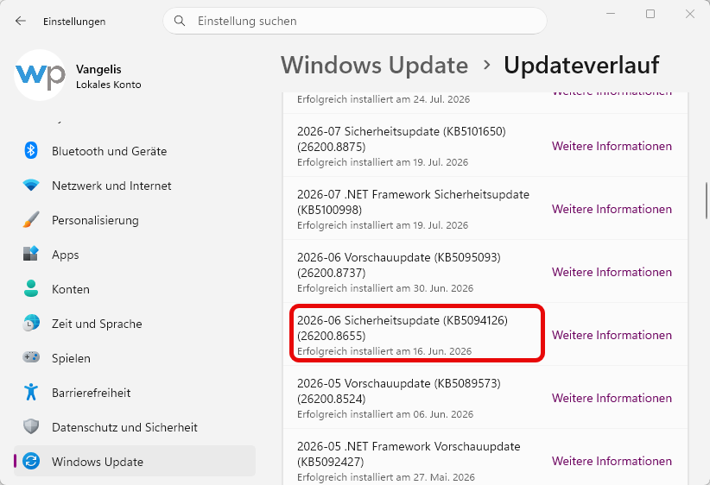710x485 pixels.
Task: Click the Vangelis account name
Action: coord(98,69)
